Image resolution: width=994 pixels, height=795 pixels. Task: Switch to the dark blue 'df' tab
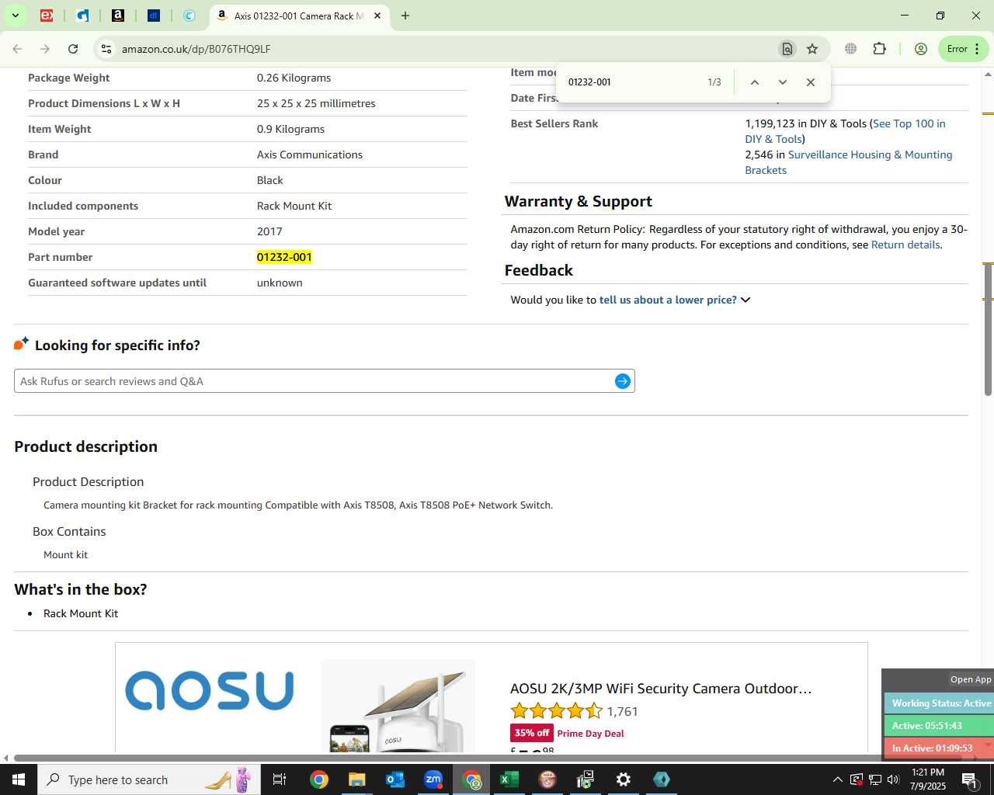pos(154,16)
